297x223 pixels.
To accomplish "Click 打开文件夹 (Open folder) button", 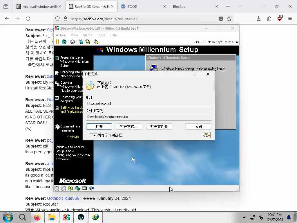I will (x=159, y=127).
